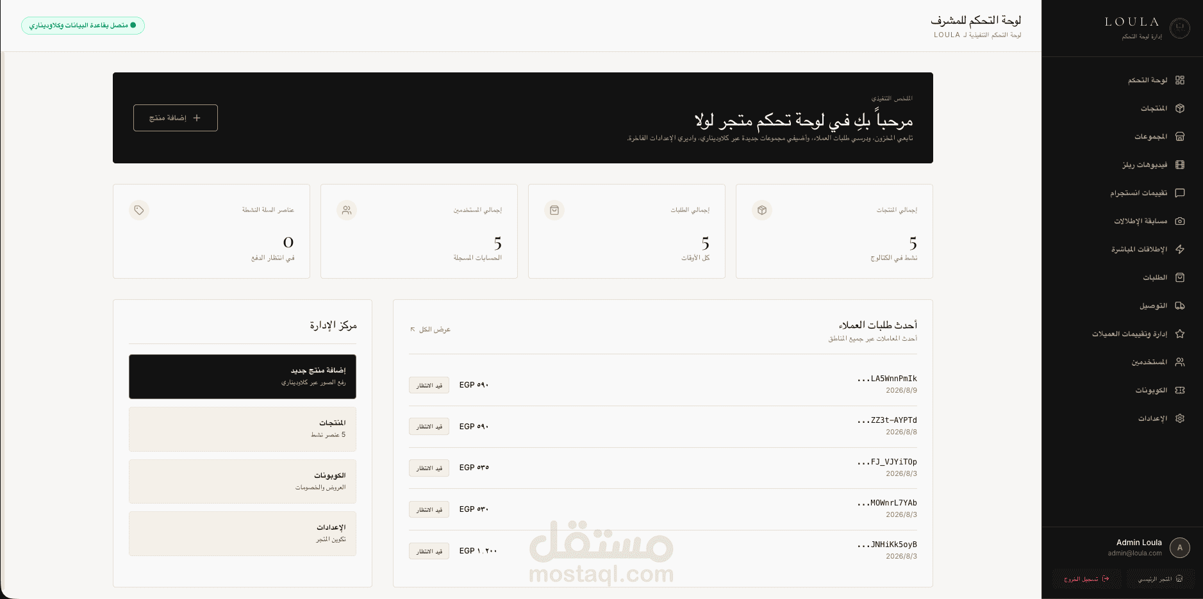Viewport: 1203px width, 599px height.
Task: Open مسابقة الإطلالات in the sidebar
Action: 1122,221
